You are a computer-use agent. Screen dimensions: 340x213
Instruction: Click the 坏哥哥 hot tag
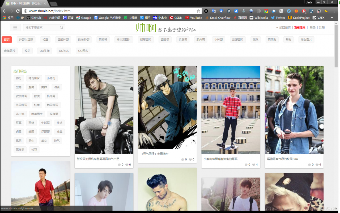[x=45, y=132]
